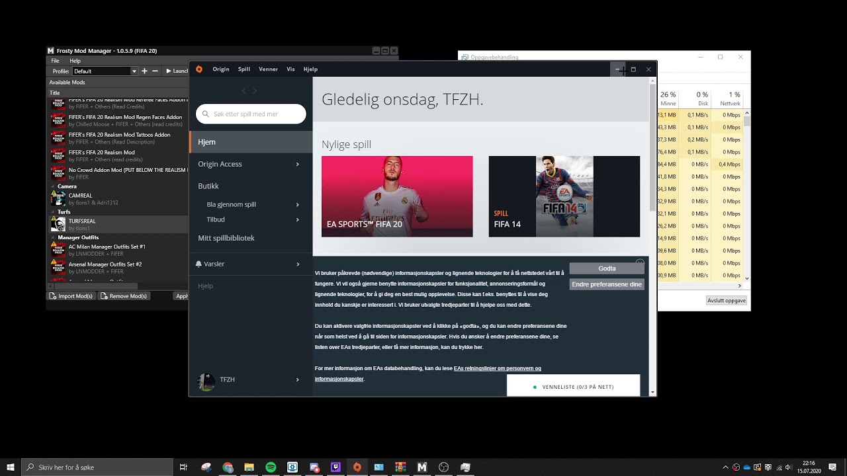Click the Origin logo icon in the menu bar
847x476 pixels.
tap(199, 69)
